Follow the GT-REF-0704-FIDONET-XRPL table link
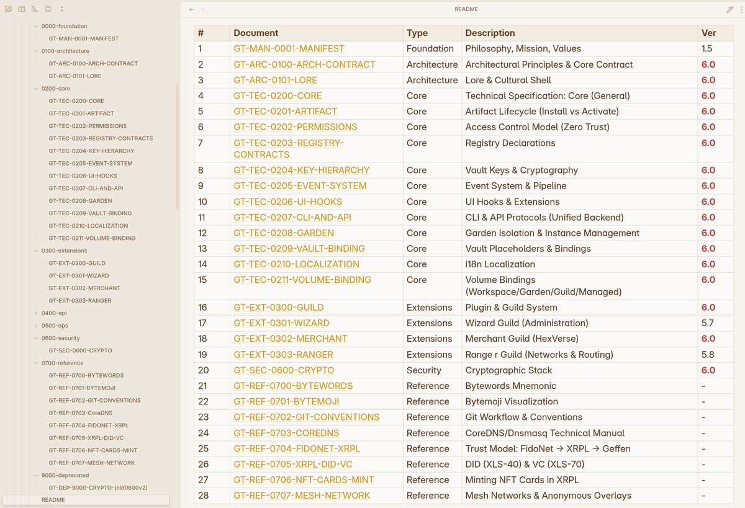 click(x=297, y=448)
